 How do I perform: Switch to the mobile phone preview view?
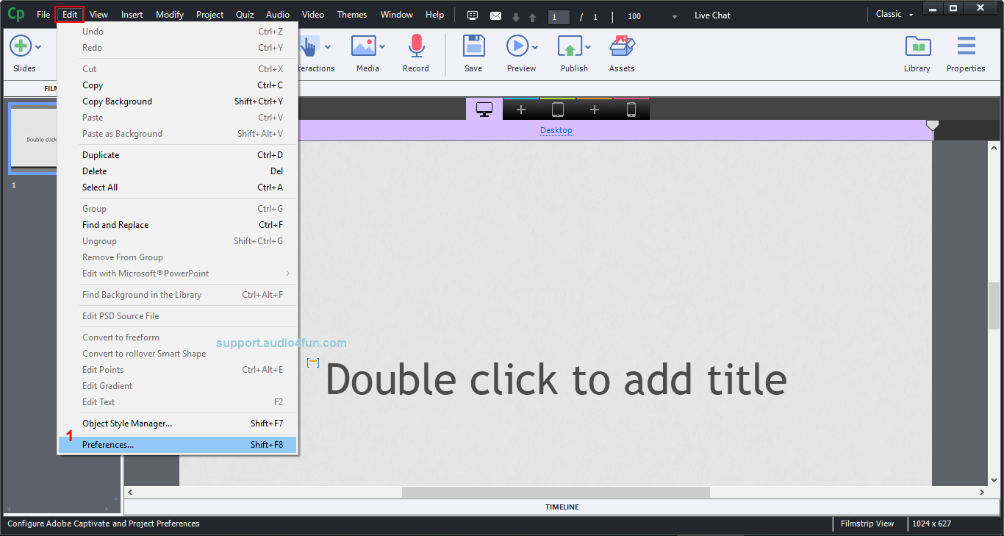pos(631,109)
